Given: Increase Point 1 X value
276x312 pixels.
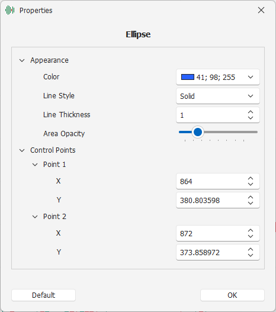Looking at the screenshot, I should 251,178.
